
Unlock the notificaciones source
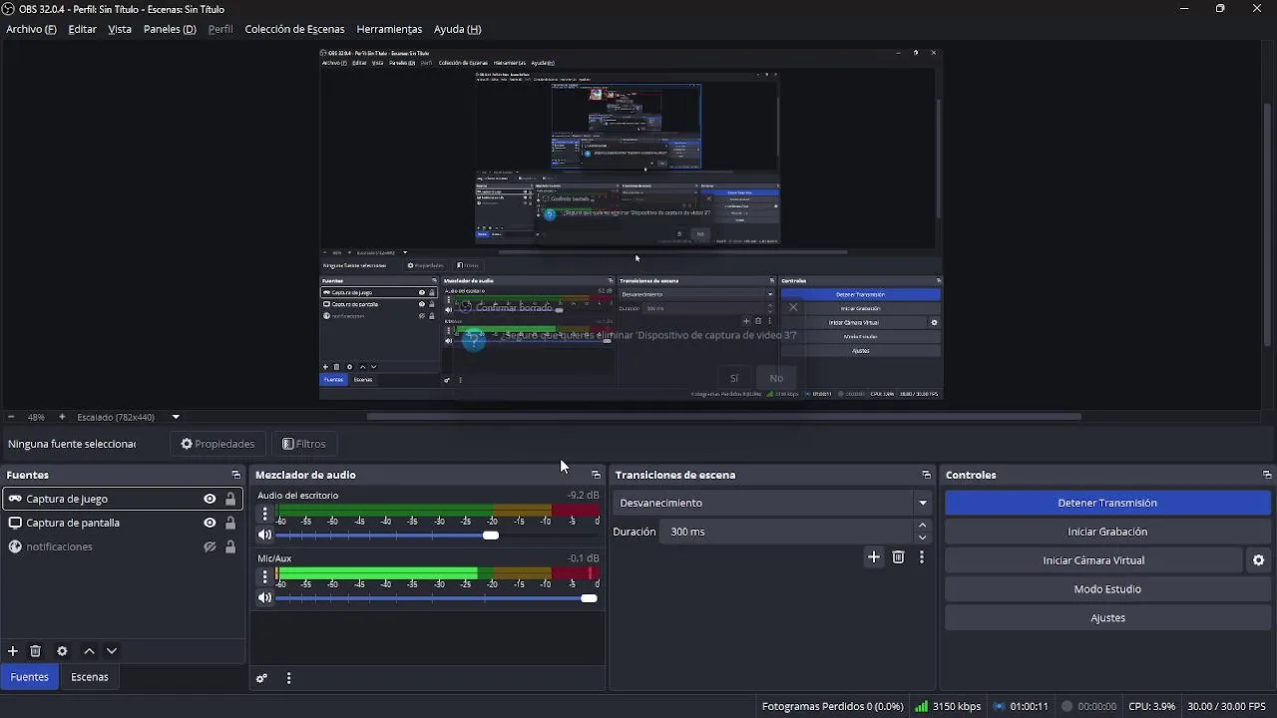coord(230,546)
